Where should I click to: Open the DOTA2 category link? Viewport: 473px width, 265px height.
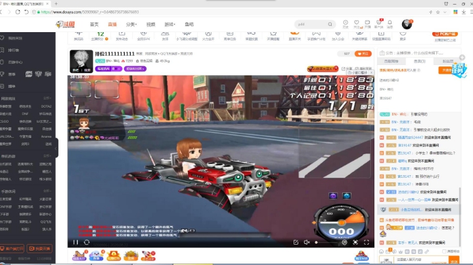(x=46, y=106)
